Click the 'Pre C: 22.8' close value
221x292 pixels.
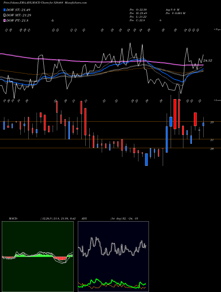point(137,20)
